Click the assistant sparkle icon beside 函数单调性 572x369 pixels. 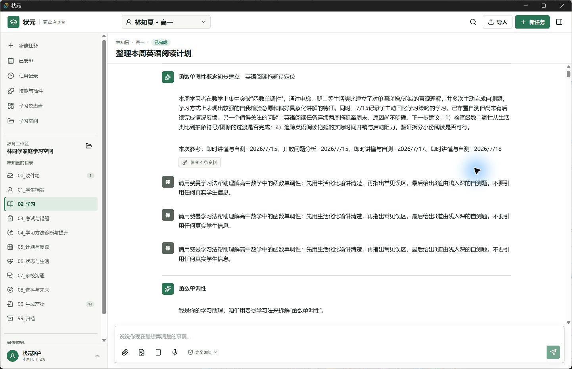pos(168,288)
